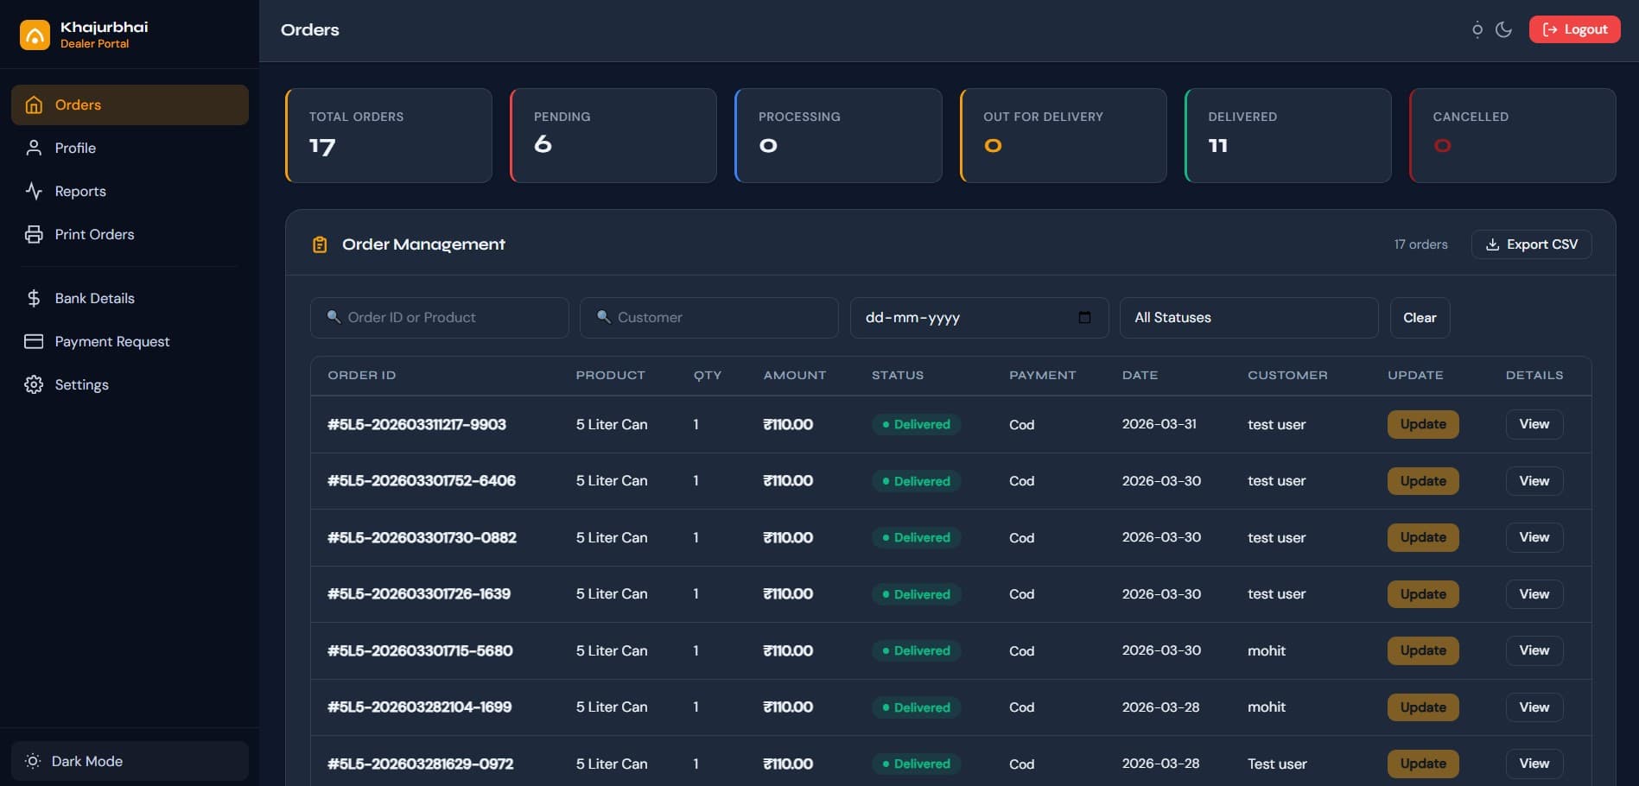The width and height of the screenshot is (1639, 786).
Task: Switch to light theme using sun icon
Action: pos(1477,29)
